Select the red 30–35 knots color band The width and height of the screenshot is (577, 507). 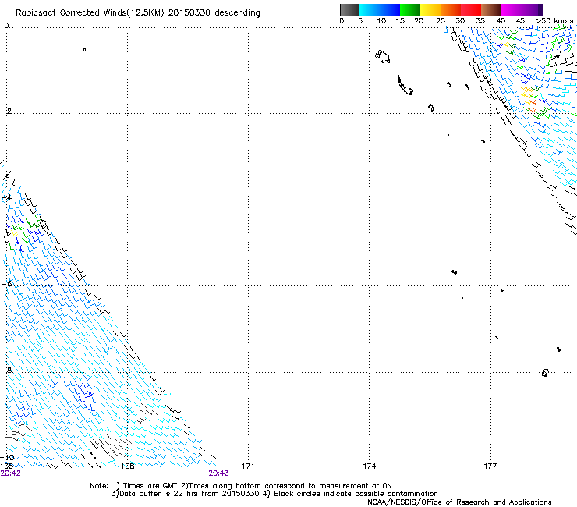tap(471, 9)
